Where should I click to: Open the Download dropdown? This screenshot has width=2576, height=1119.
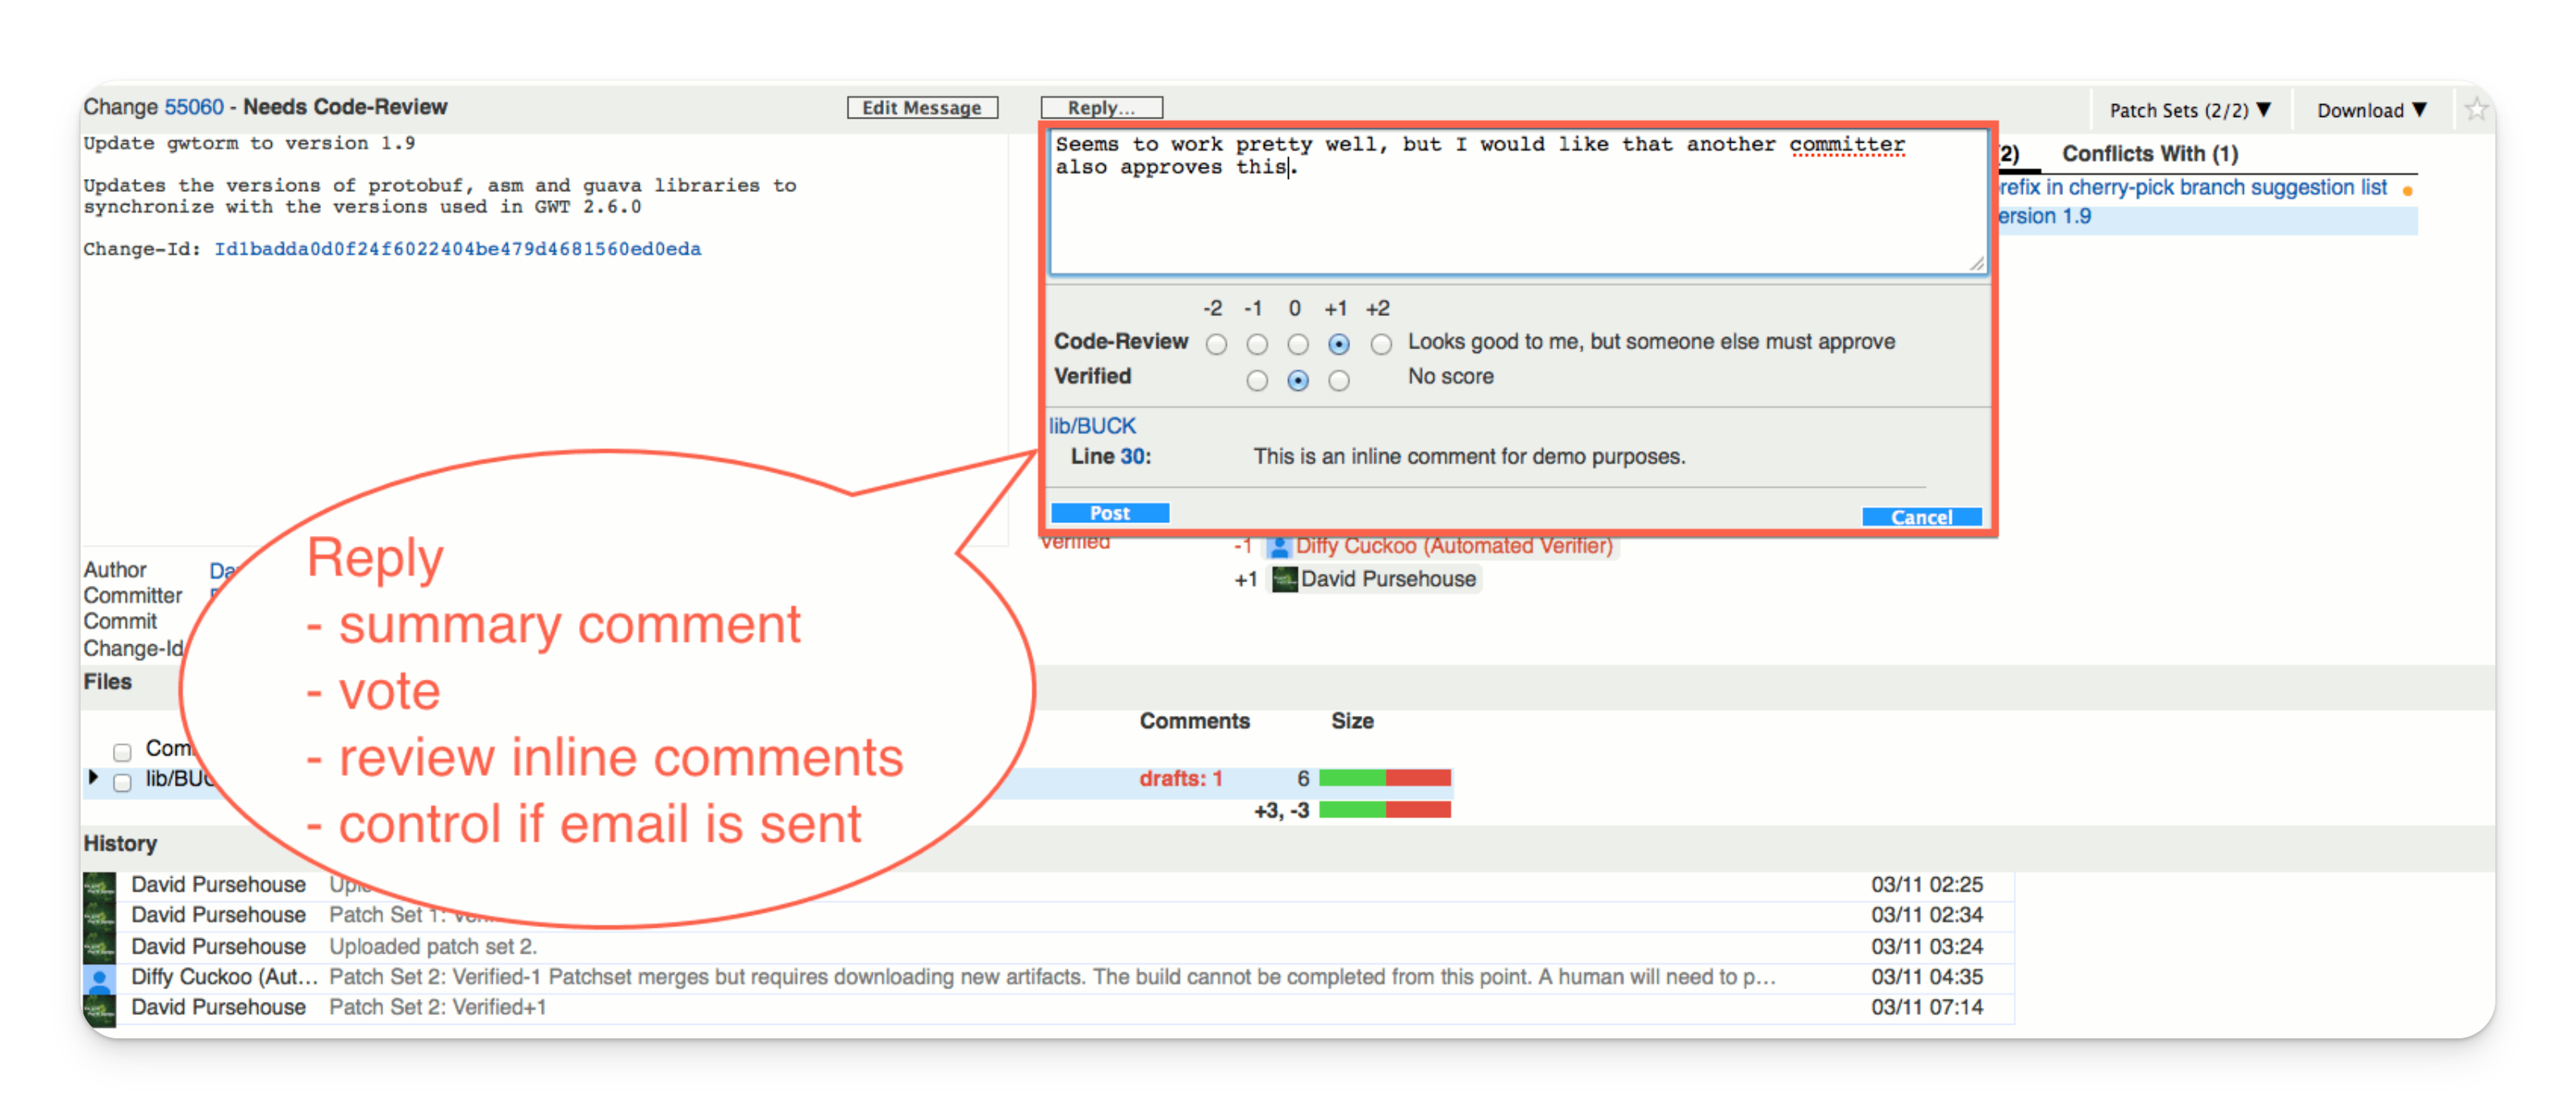(2371, 110)
